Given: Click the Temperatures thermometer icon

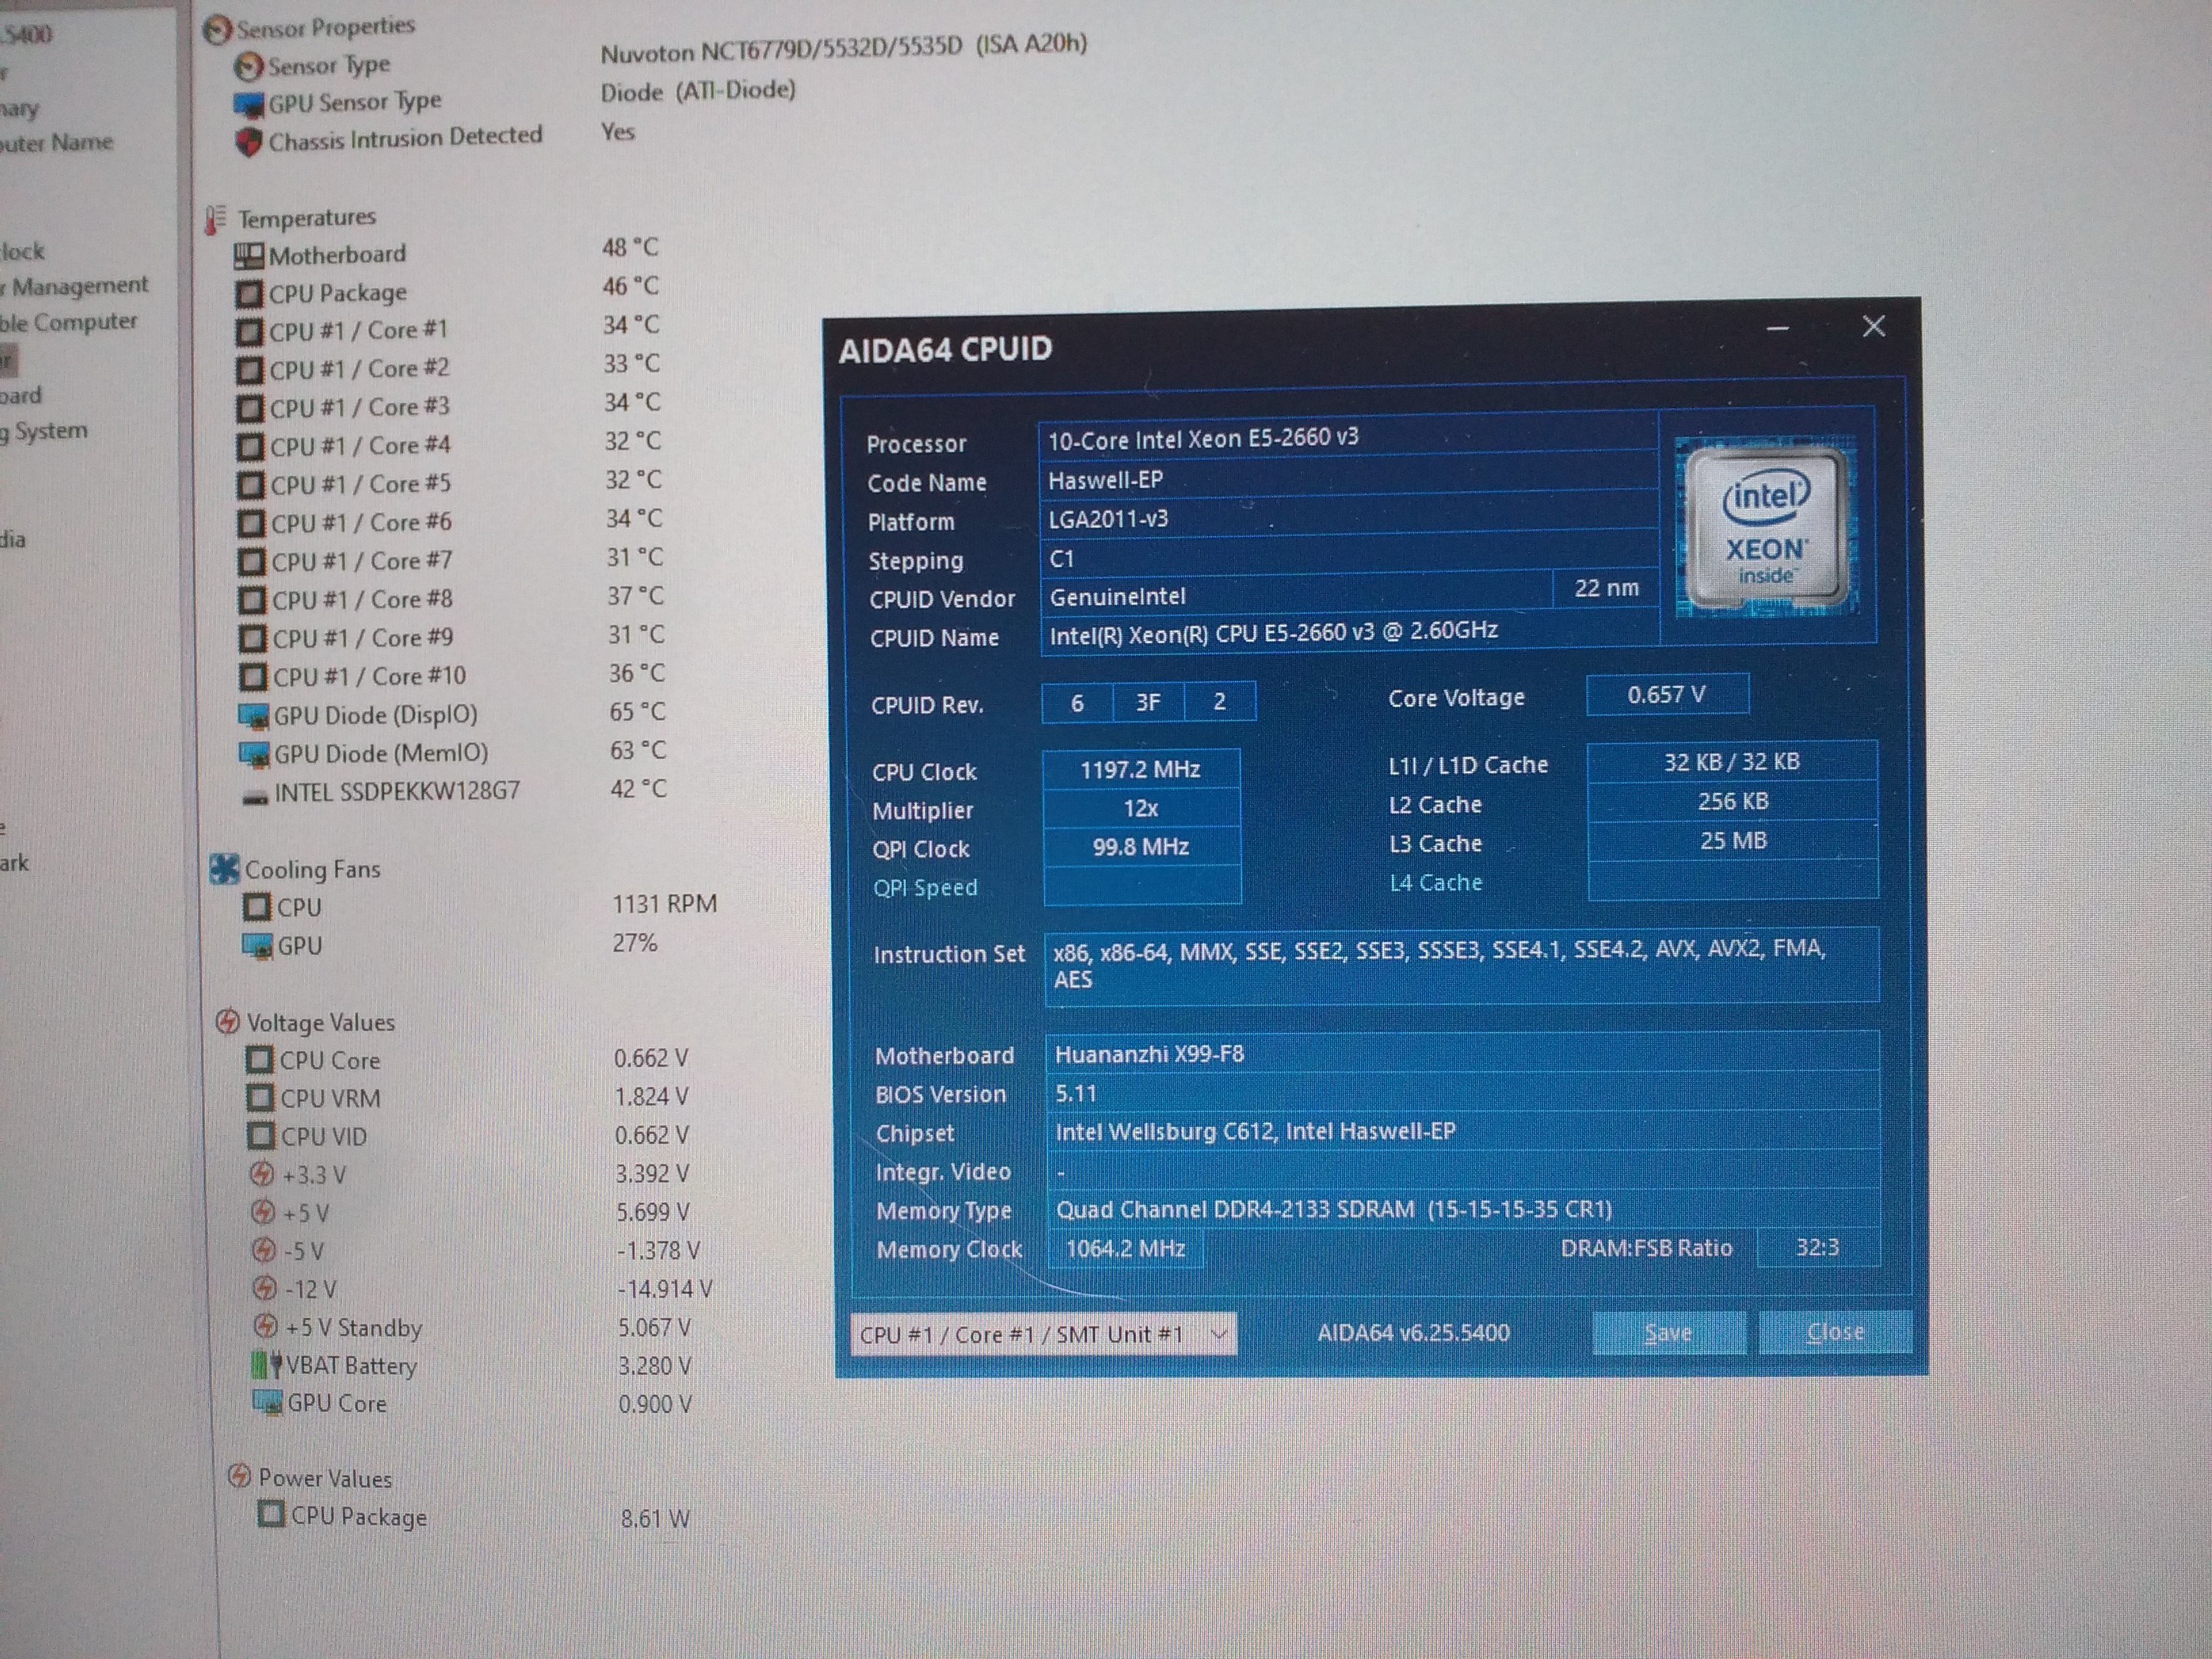Looking at the screenshot, I should (x=214, y=219).
